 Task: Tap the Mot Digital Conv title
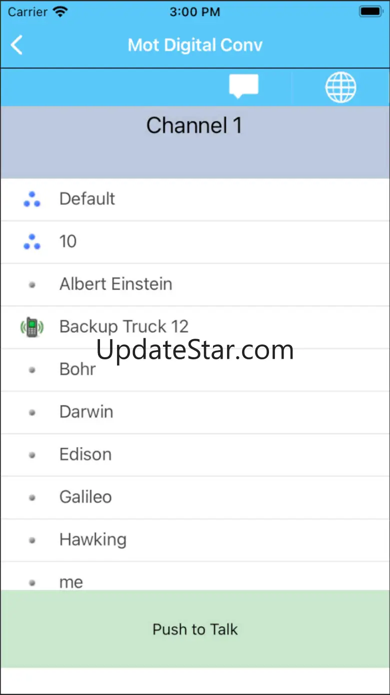(x=195, y=45)
